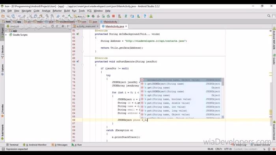This screenshot has height=155, width=276.
Task: Click the red Stop button
Action: (114, 16)
